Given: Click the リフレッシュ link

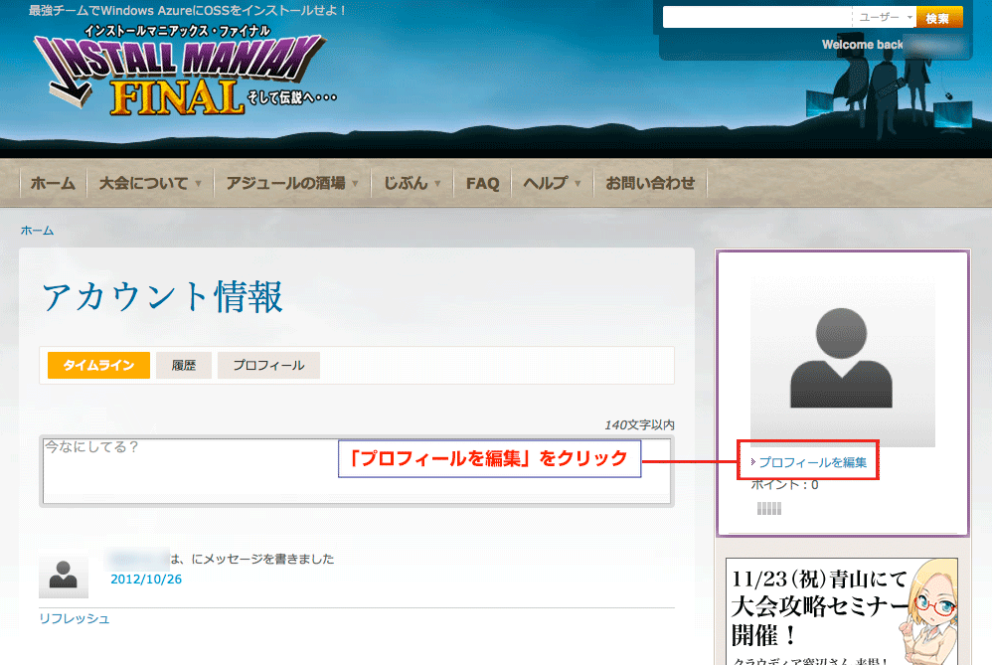Looking at the screenshot, I should tap(74, 618).
